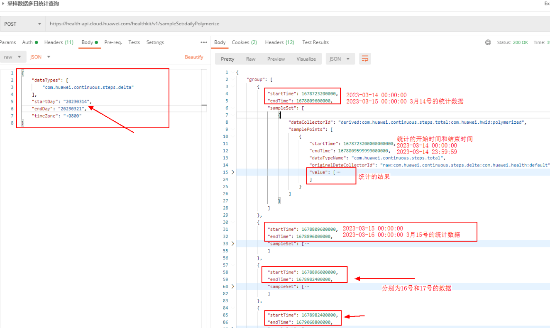Screen dimensions: 550x328
Task: Open the Pre-req. tab
Action: pos(113,42)
